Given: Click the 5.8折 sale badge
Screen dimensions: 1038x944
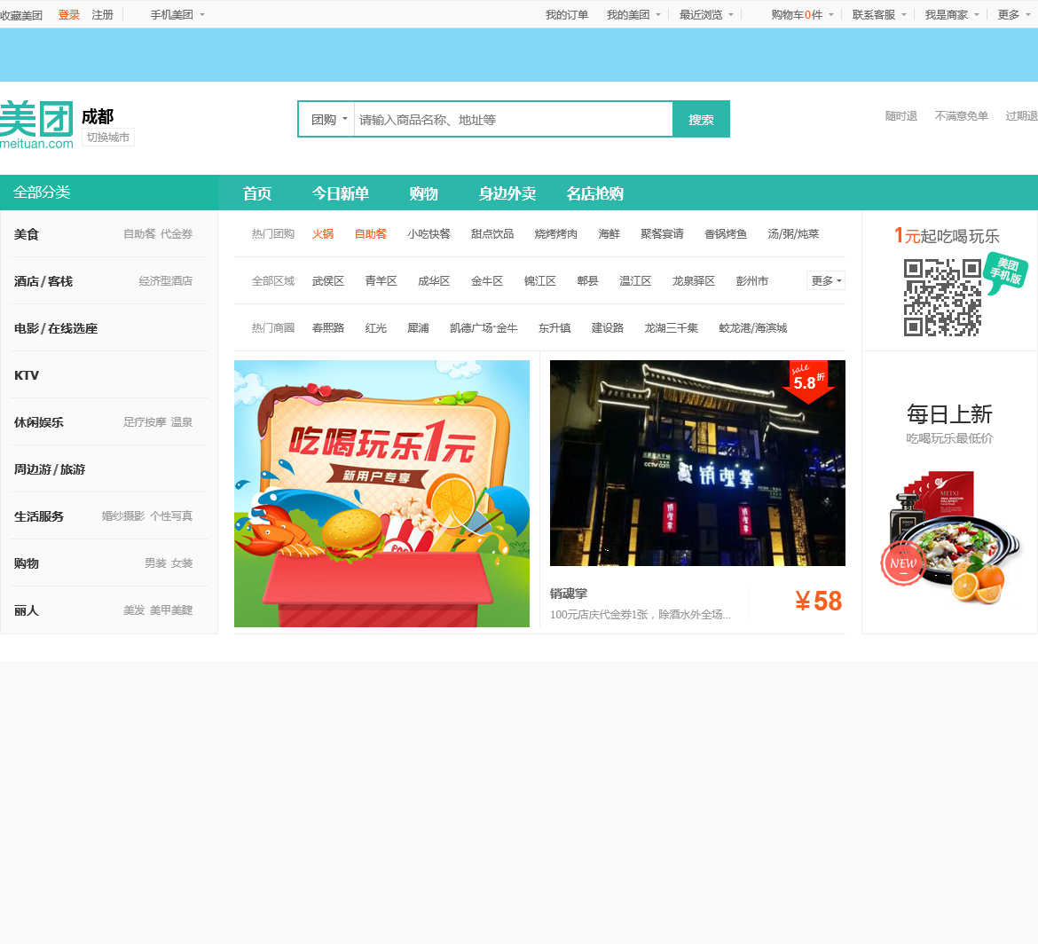Looking at the screenshot, I should click(x=808, y=381).
